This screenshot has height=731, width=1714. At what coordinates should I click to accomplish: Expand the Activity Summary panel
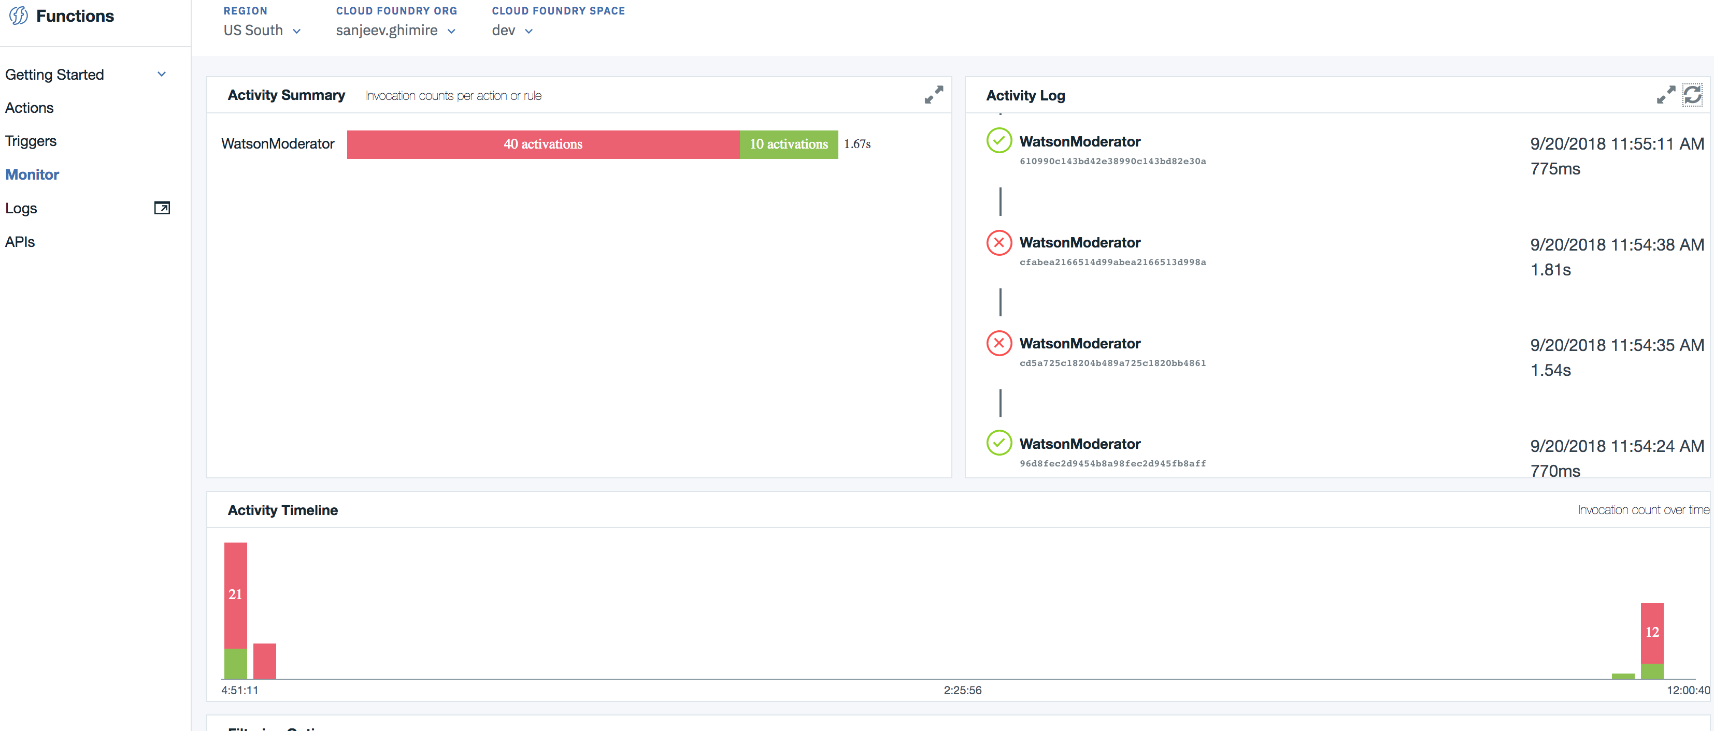pyautogui.click(x=934, y=95)
